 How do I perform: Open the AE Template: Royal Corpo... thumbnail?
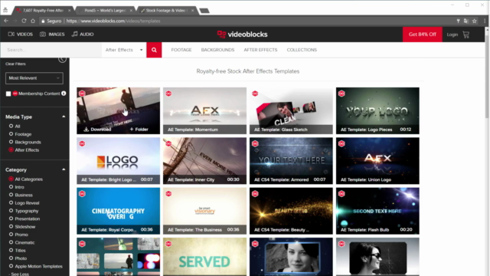119,211
